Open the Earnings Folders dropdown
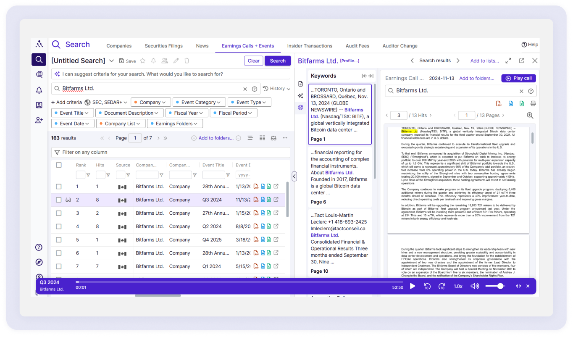The width and height of the screenshot is (573, 337). click(x=175, y=124)
